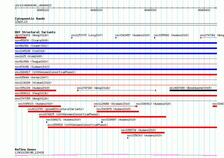Click the RefSeq Genes track title
Image resolution: width=224 pixels, height=158 pixels.
[25, 149]
